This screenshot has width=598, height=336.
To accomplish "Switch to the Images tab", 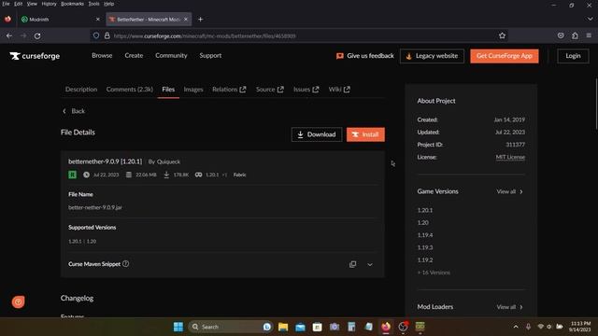I will coord(193,90).
